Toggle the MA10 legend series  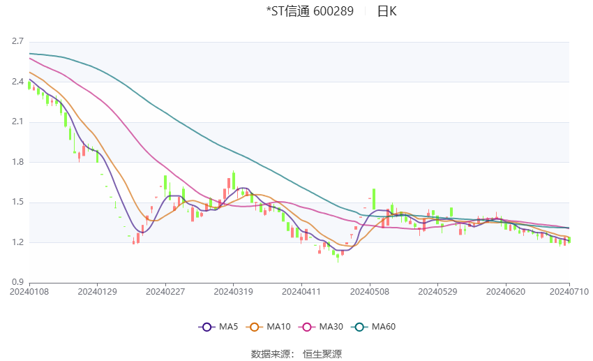coord(268,327)
